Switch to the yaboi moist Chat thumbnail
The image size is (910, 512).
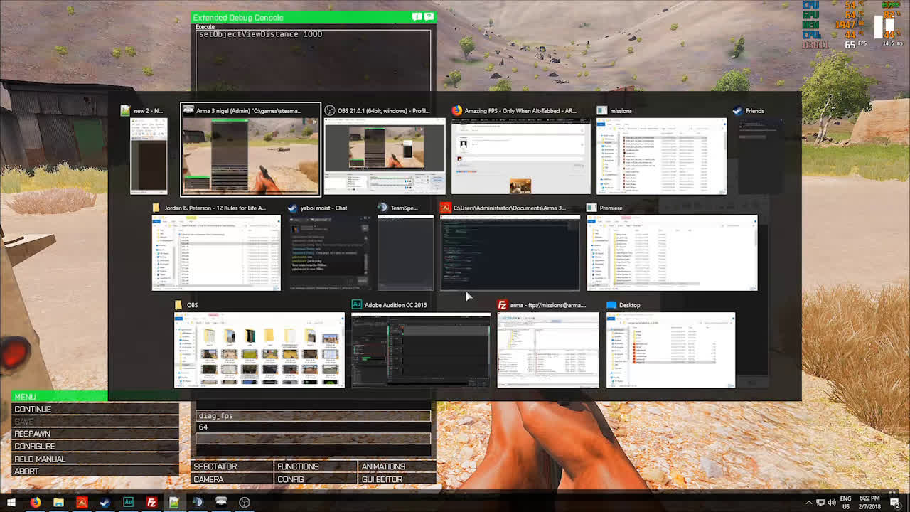(329, 252)
